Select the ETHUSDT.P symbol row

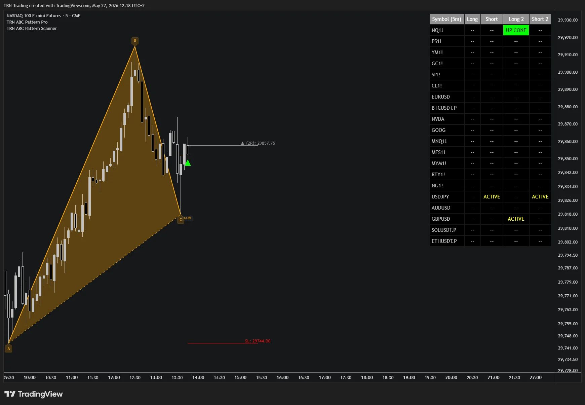coord(490,241)
